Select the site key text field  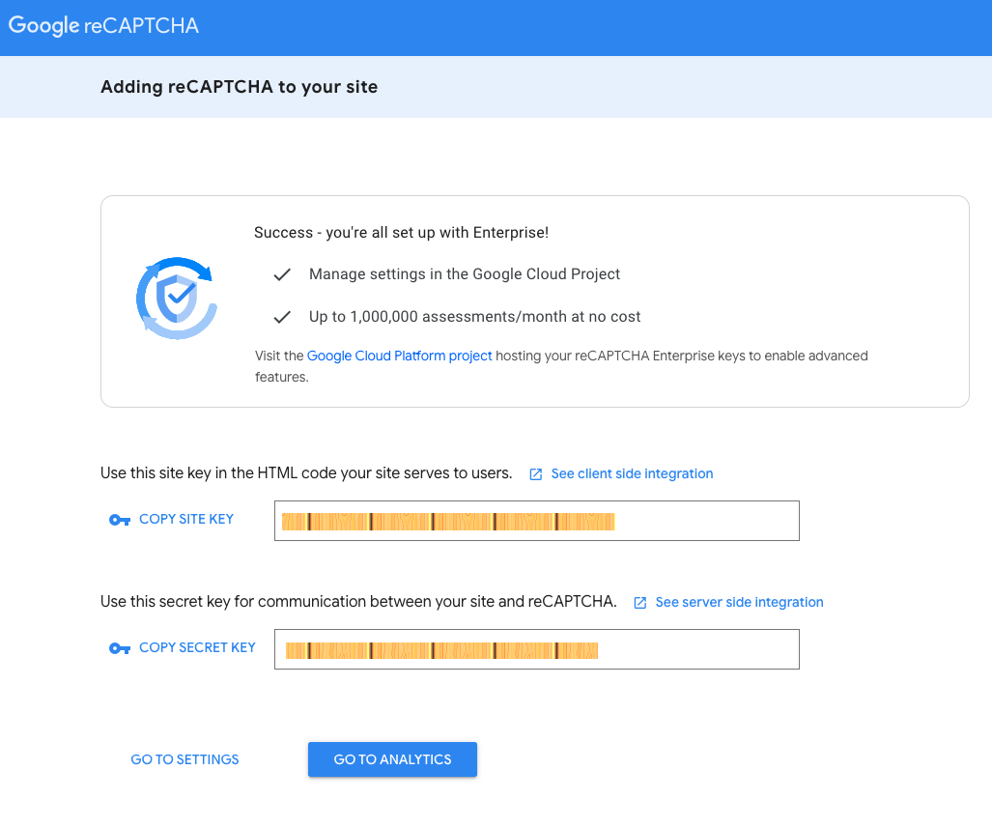536,521
